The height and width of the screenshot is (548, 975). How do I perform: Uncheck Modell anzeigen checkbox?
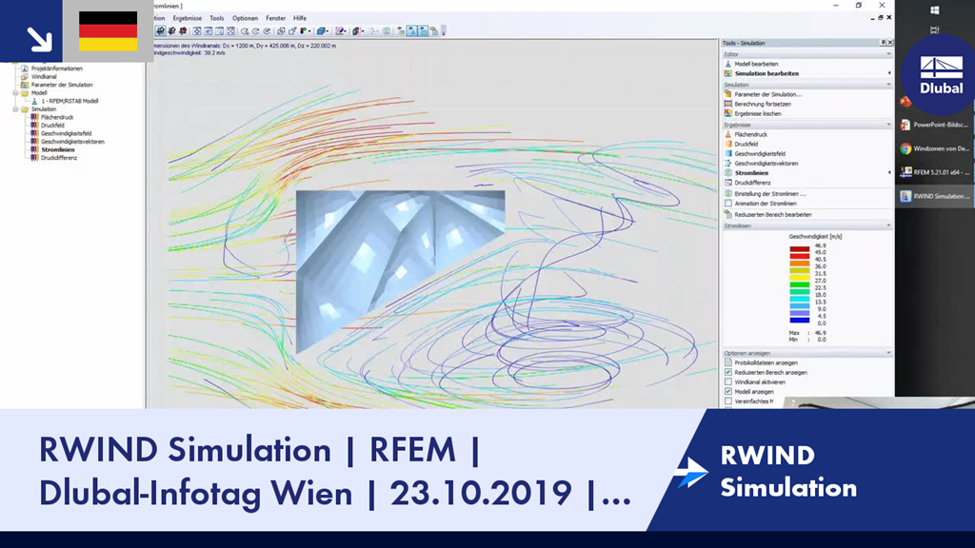coord(728,391)
